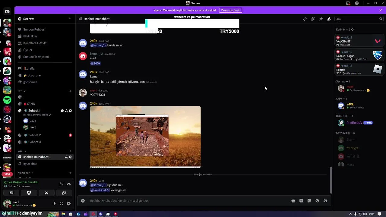Viewport: 386px width, 217px height.
Task: Open notification settings bell icon
Action: (313, 19)
